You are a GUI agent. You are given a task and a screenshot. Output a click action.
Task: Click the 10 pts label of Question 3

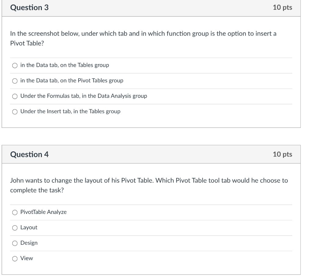282,7
